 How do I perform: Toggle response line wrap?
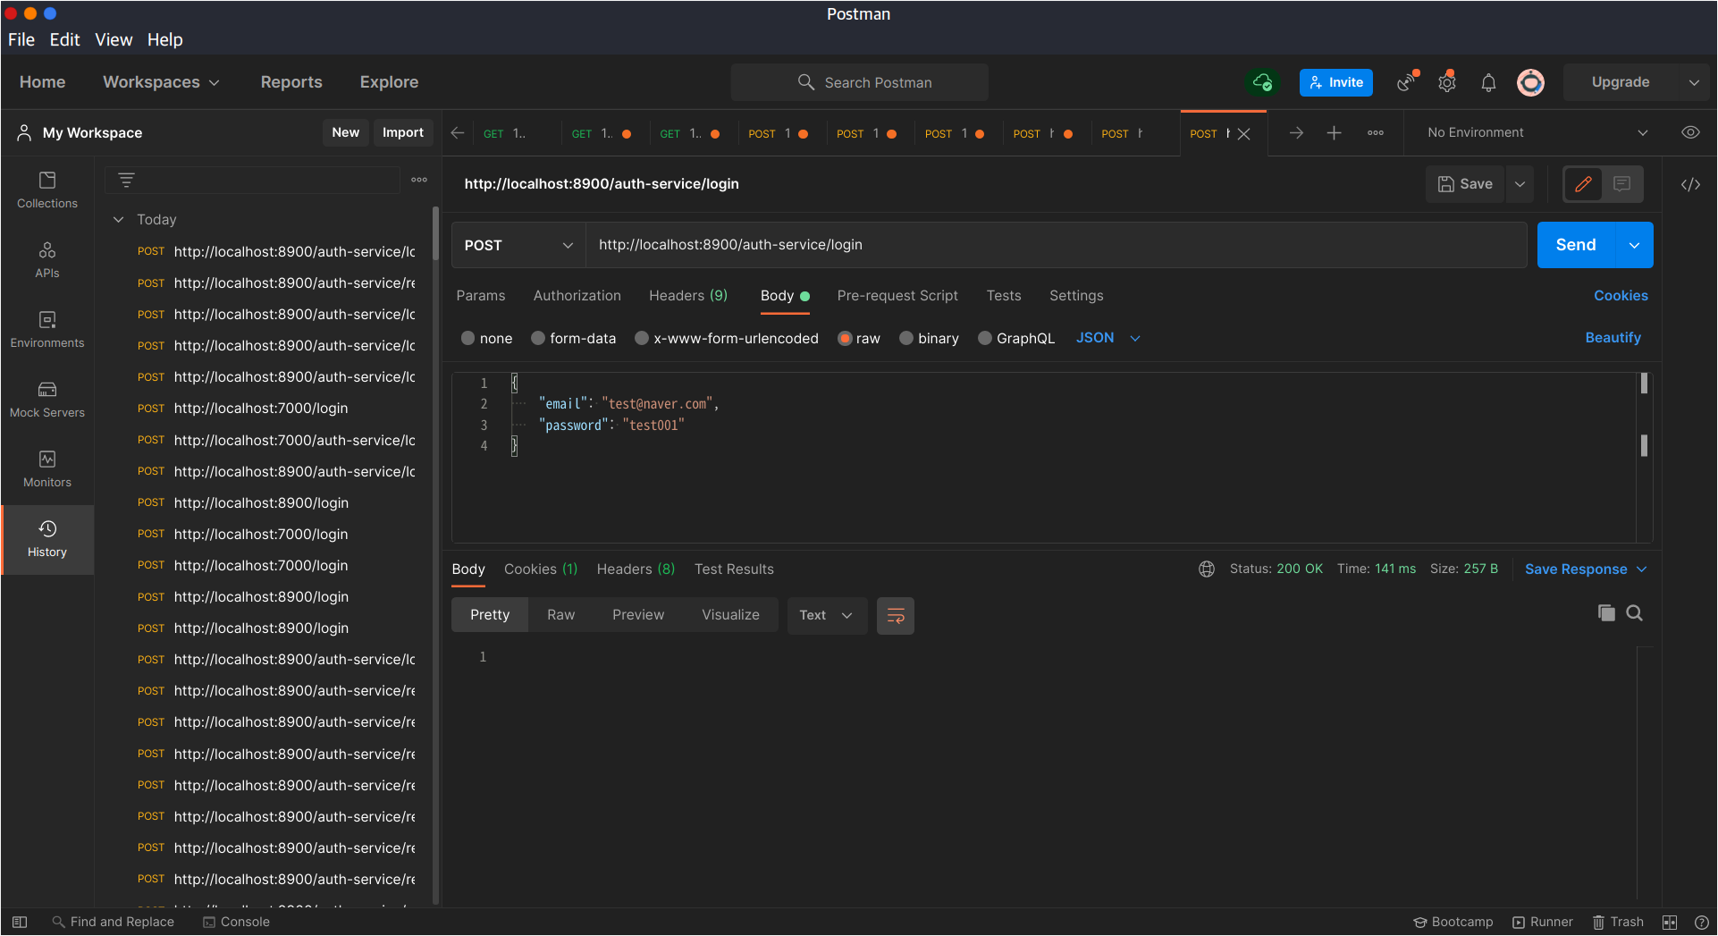pos(896,615)
